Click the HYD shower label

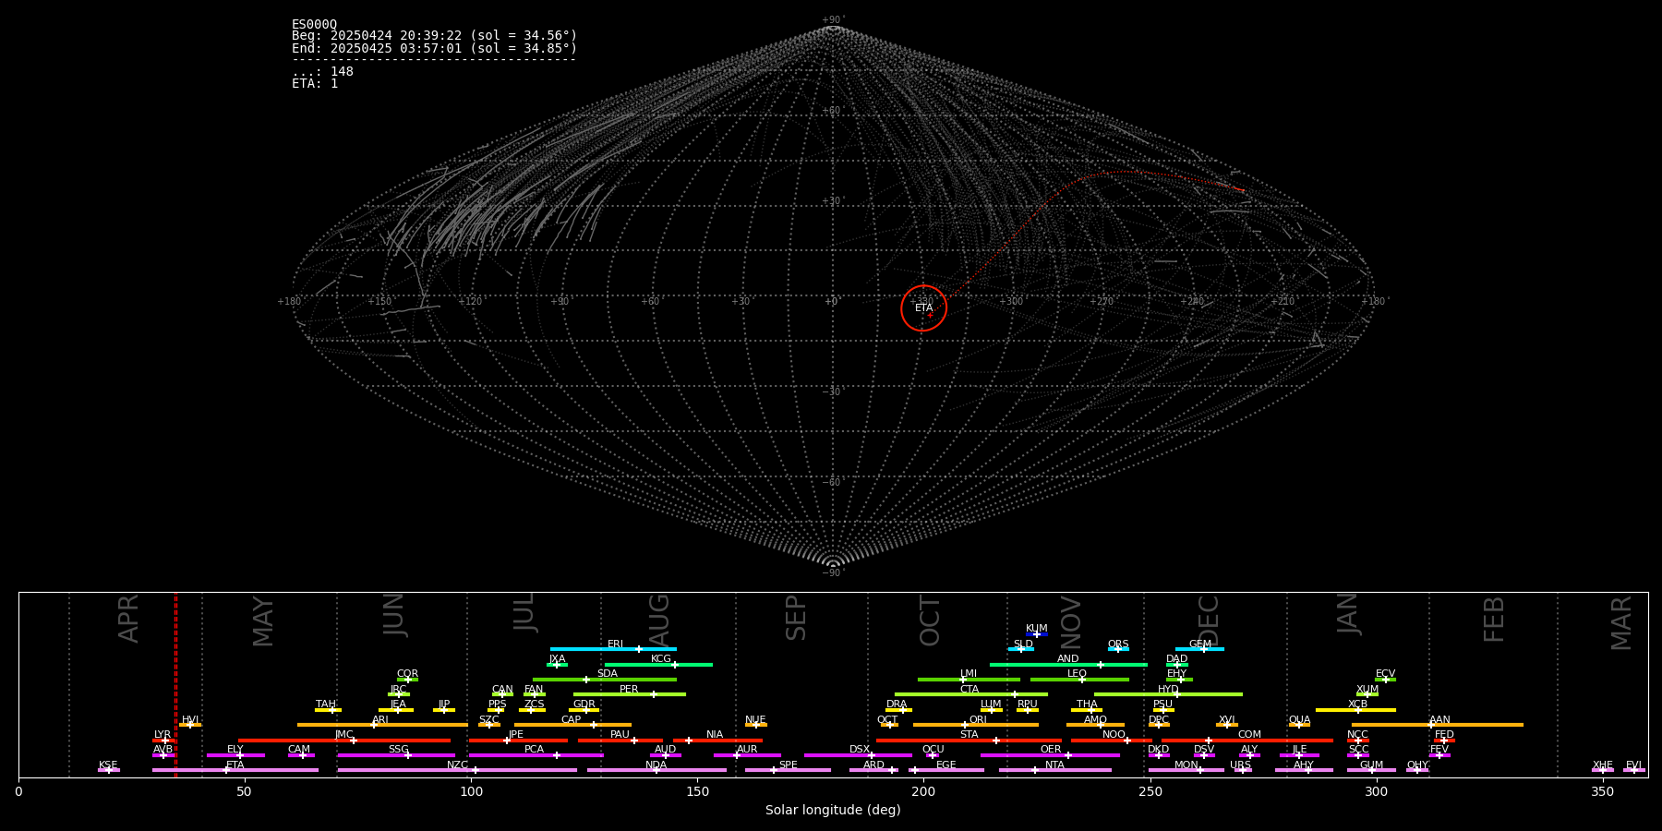coord(1168,690)
